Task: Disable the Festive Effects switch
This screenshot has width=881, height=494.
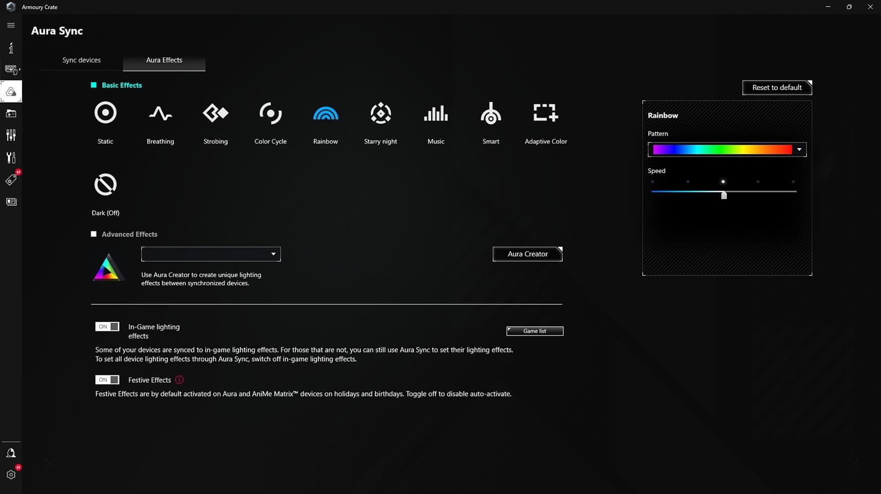Action: tap(107, 380)
